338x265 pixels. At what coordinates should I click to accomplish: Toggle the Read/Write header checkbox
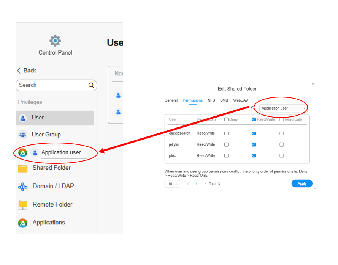(x=254, y=119)
